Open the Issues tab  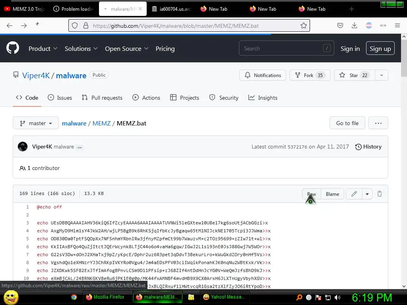click(60, 98)
